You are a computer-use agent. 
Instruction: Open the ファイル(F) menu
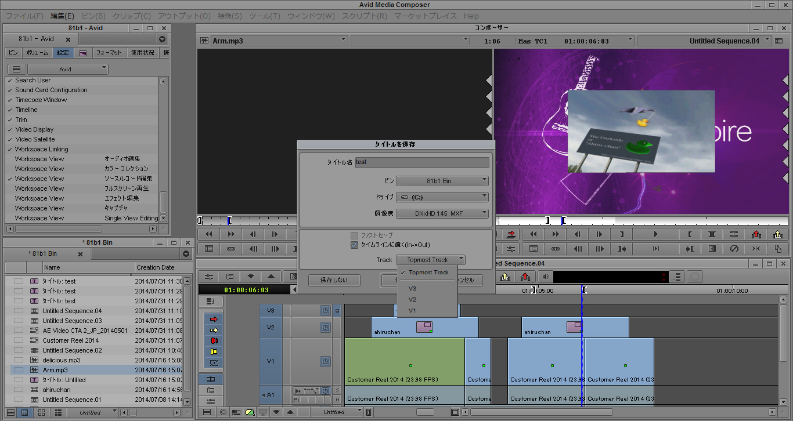tap(24, 16)
